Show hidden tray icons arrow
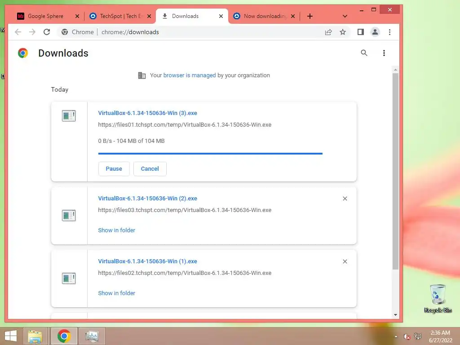This screenshot has height=345, width=460. click(x=396, y=336)
